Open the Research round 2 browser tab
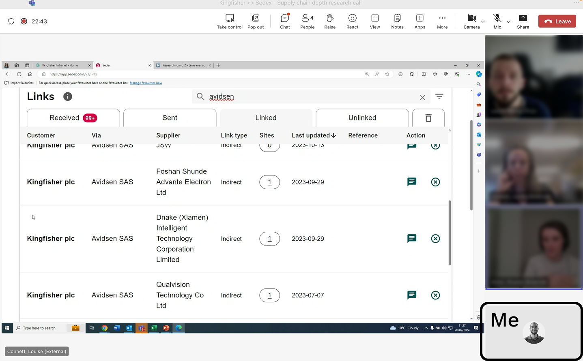The height and width of the screenshot is (361, 583). (x=183, y=65)
